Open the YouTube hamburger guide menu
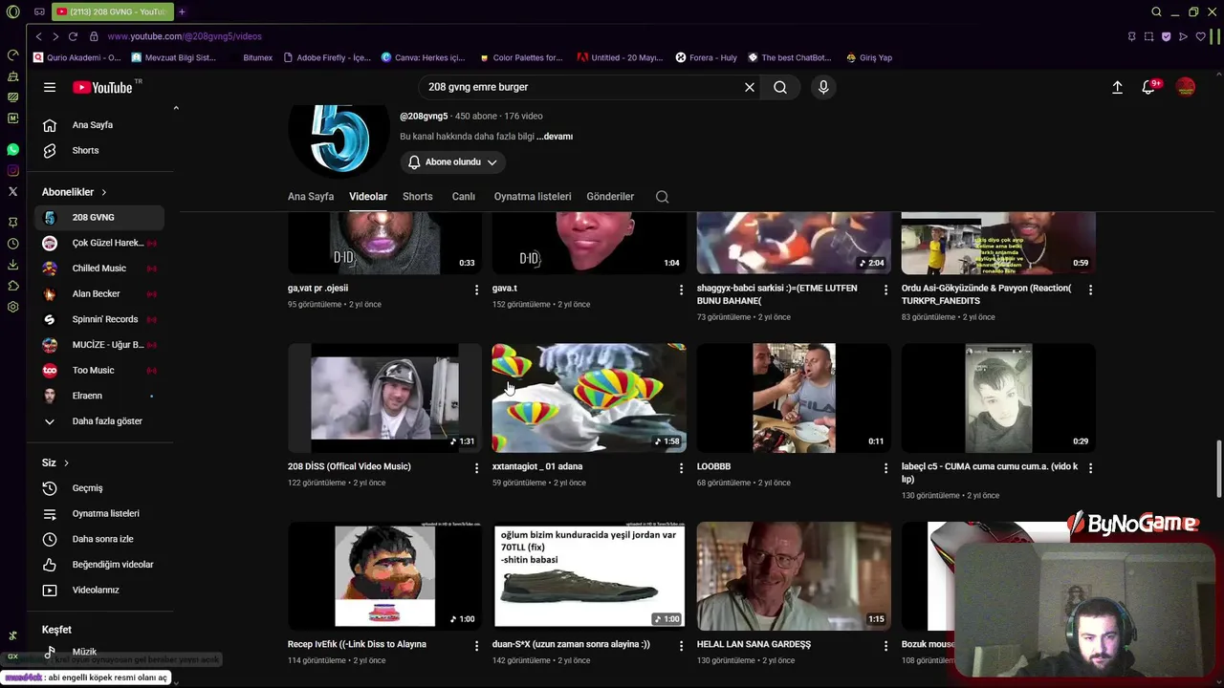Viewport: 1224px width, 688px height. 50,87
